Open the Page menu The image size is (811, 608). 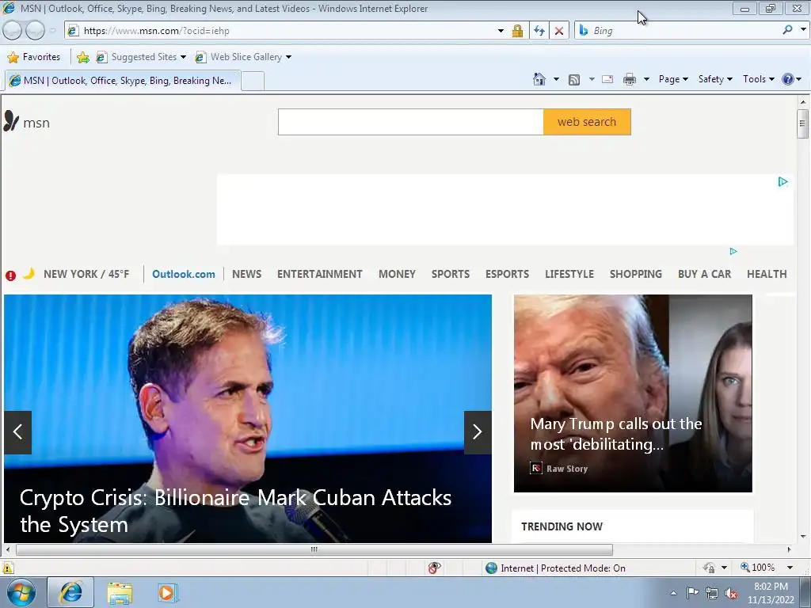click(673, 79)
